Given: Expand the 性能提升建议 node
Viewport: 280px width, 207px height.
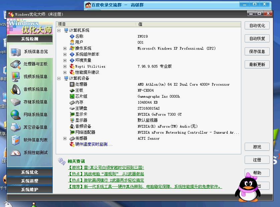Looking at the screenshot, I should coord(65,72).
